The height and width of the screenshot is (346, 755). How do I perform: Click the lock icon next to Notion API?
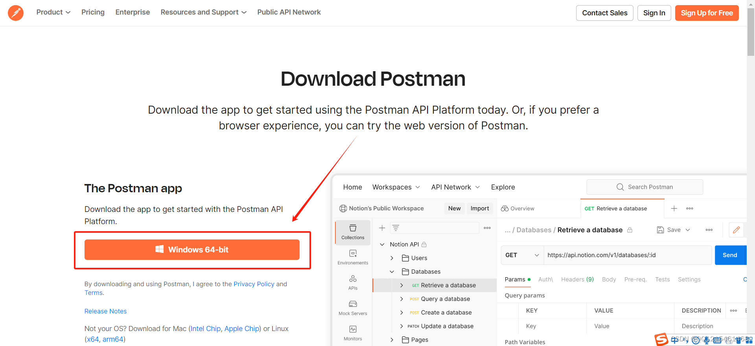click(x=424, y=245)
